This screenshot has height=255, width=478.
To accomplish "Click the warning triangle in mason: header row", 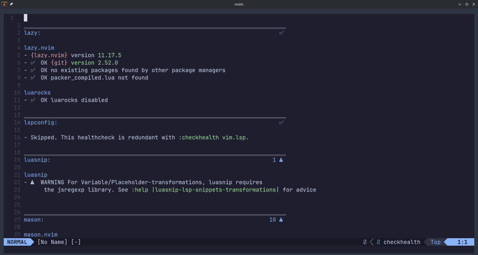I will (281, 220).
